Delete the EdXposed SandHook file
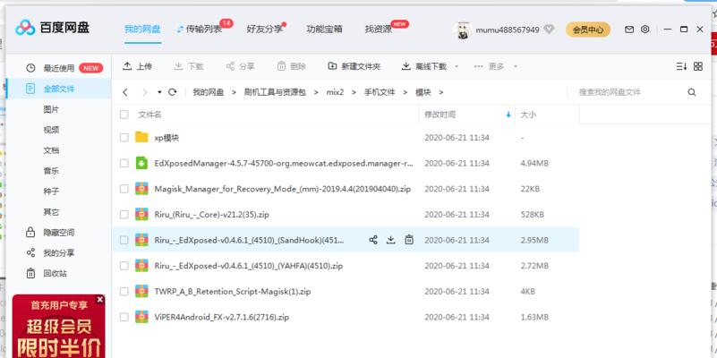Screen dimensions: 717x358 [x=409, y=240]
